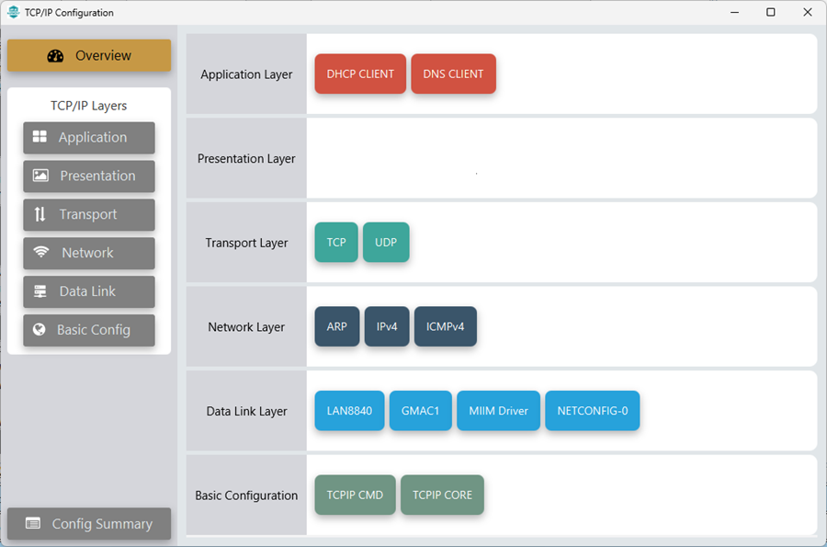Select the DNS CLIENT component
The height and width of the screenshot is (547, 827).
pyautogui.click(x=453, y=74)
